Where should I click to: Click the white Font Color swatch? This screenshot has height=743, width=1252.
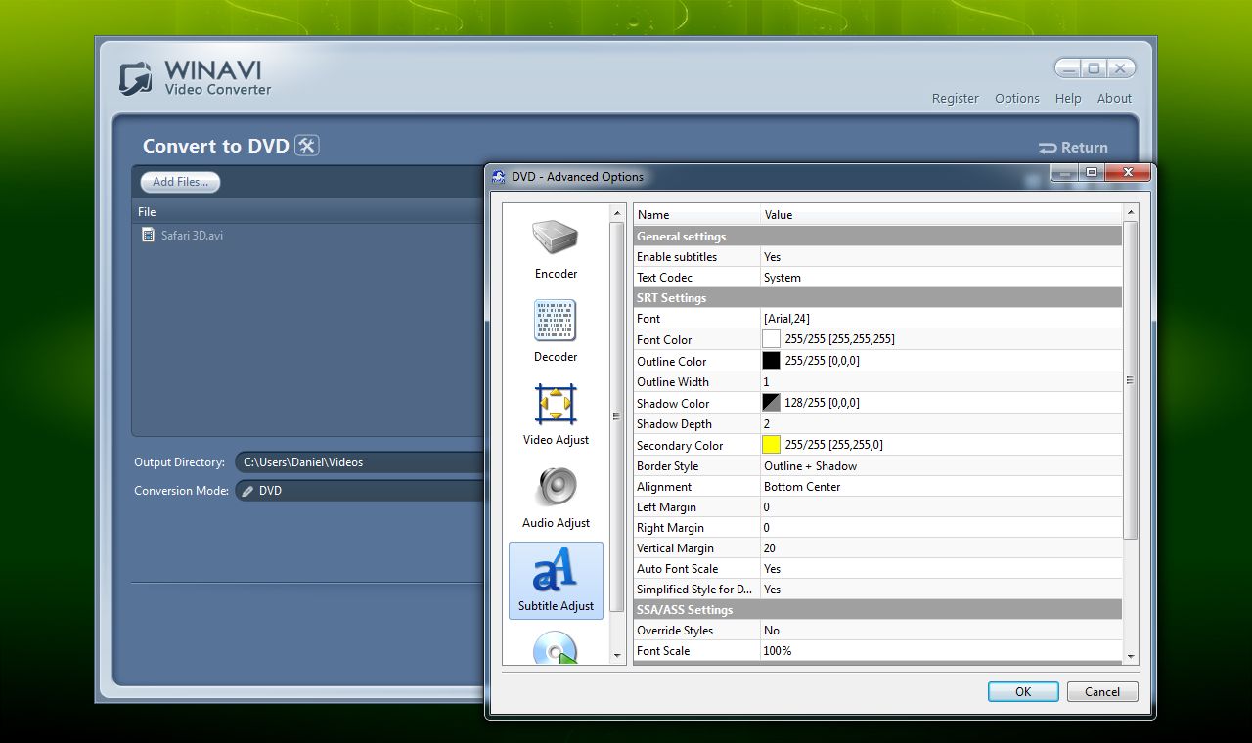click(x=771, y=339)
